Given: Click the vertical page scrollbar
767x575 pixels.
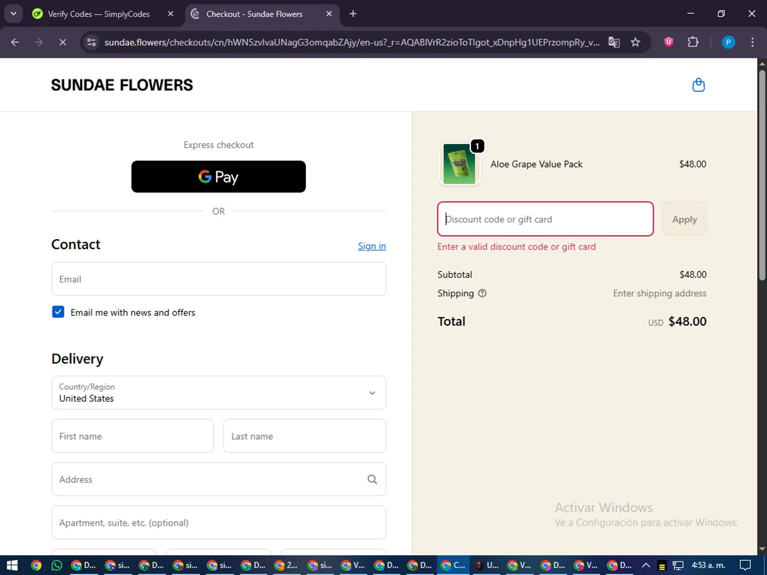Looking at the screenshot, I should tap(762, 176).
